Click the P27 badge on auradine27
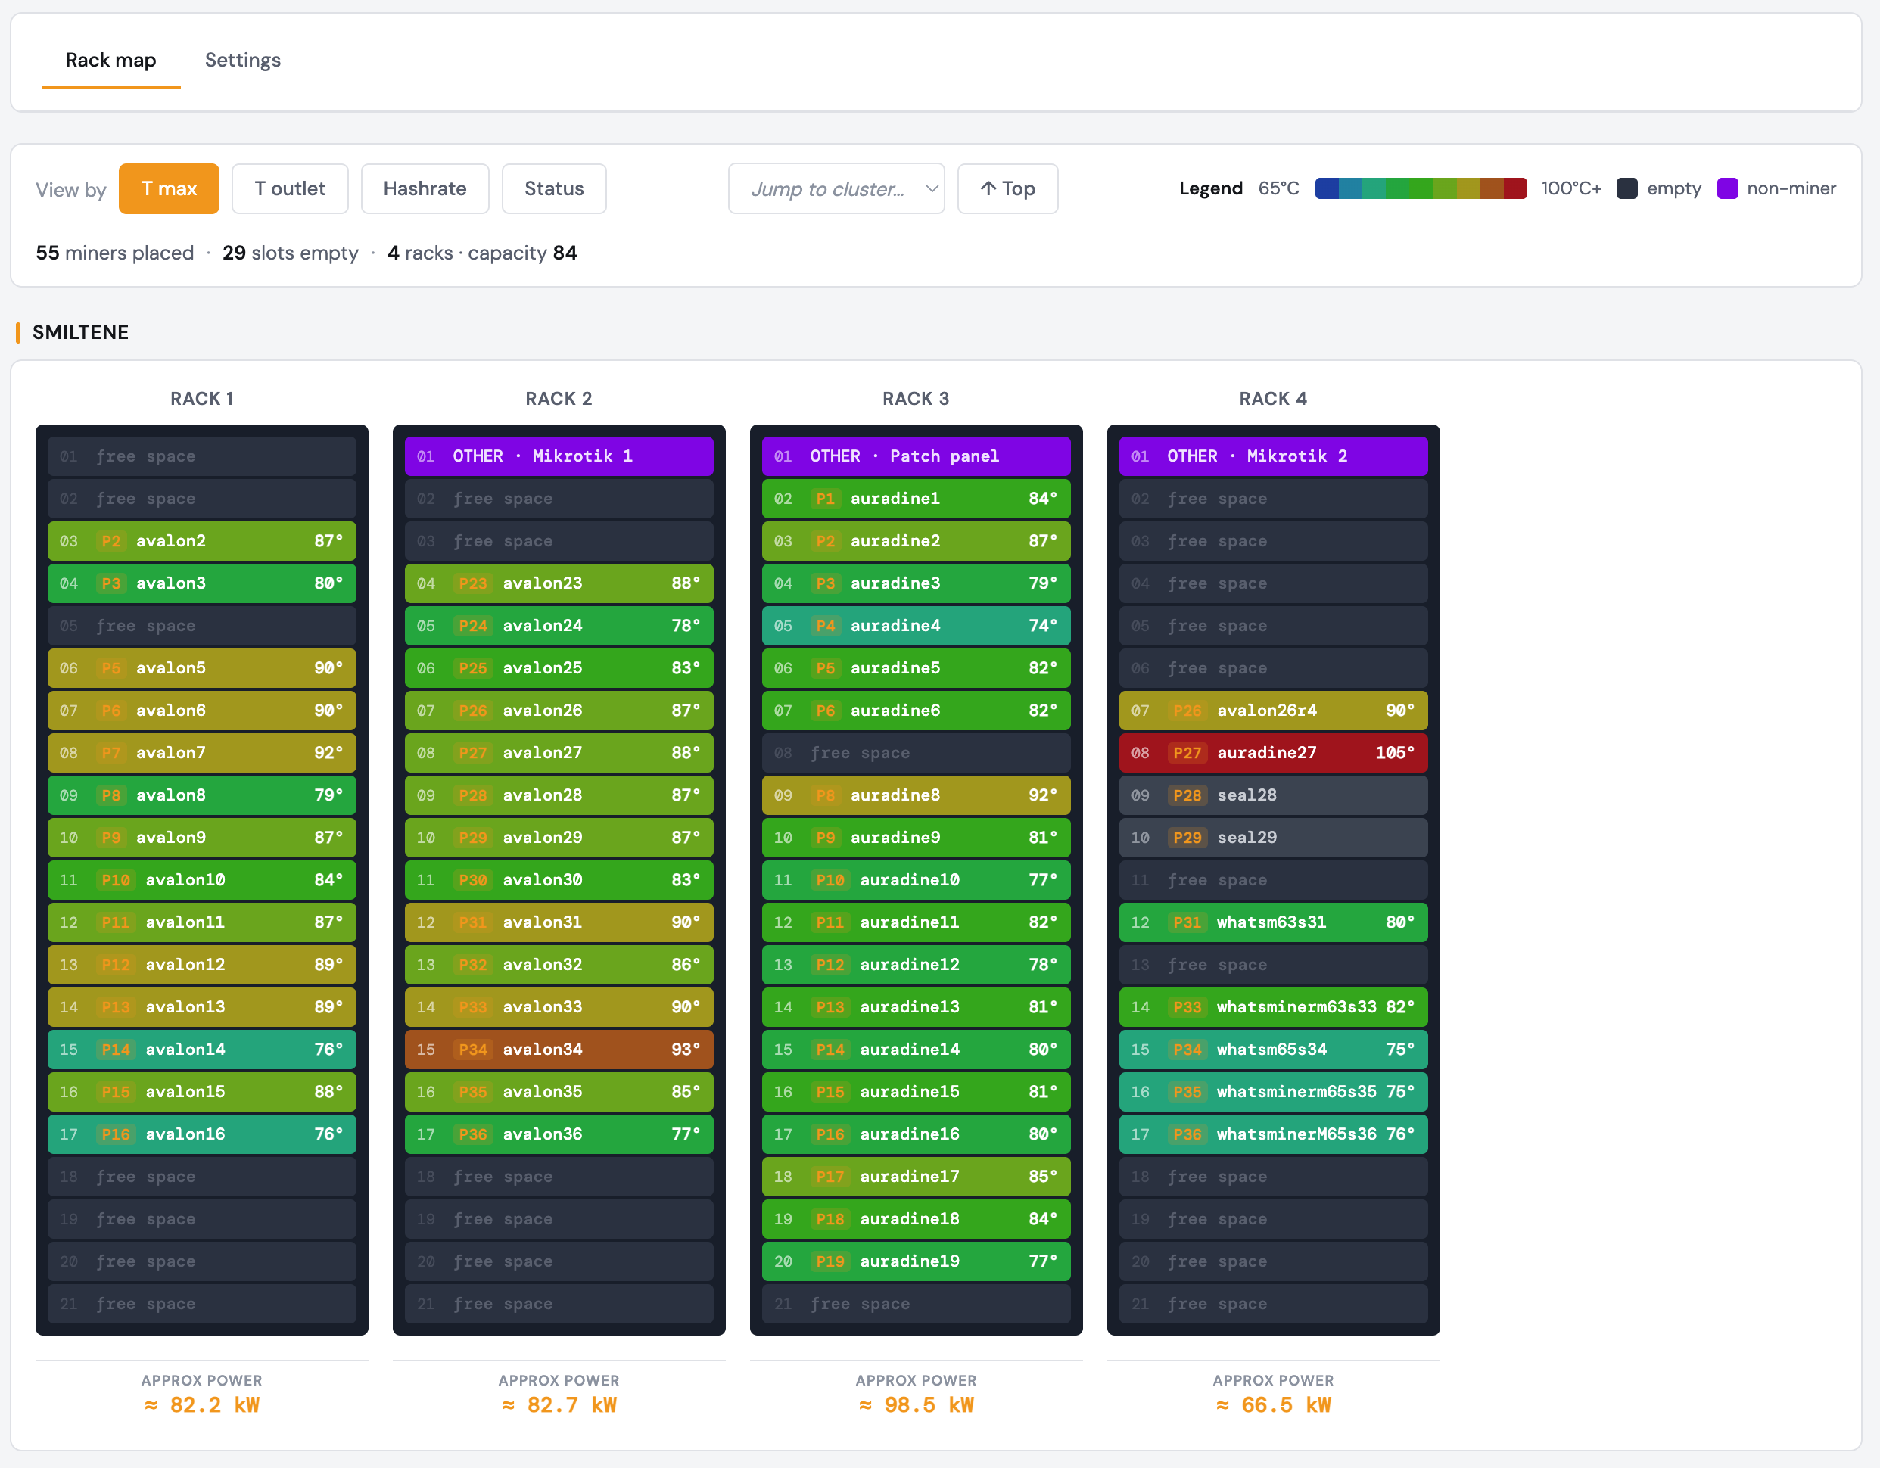 point(1187,753)
